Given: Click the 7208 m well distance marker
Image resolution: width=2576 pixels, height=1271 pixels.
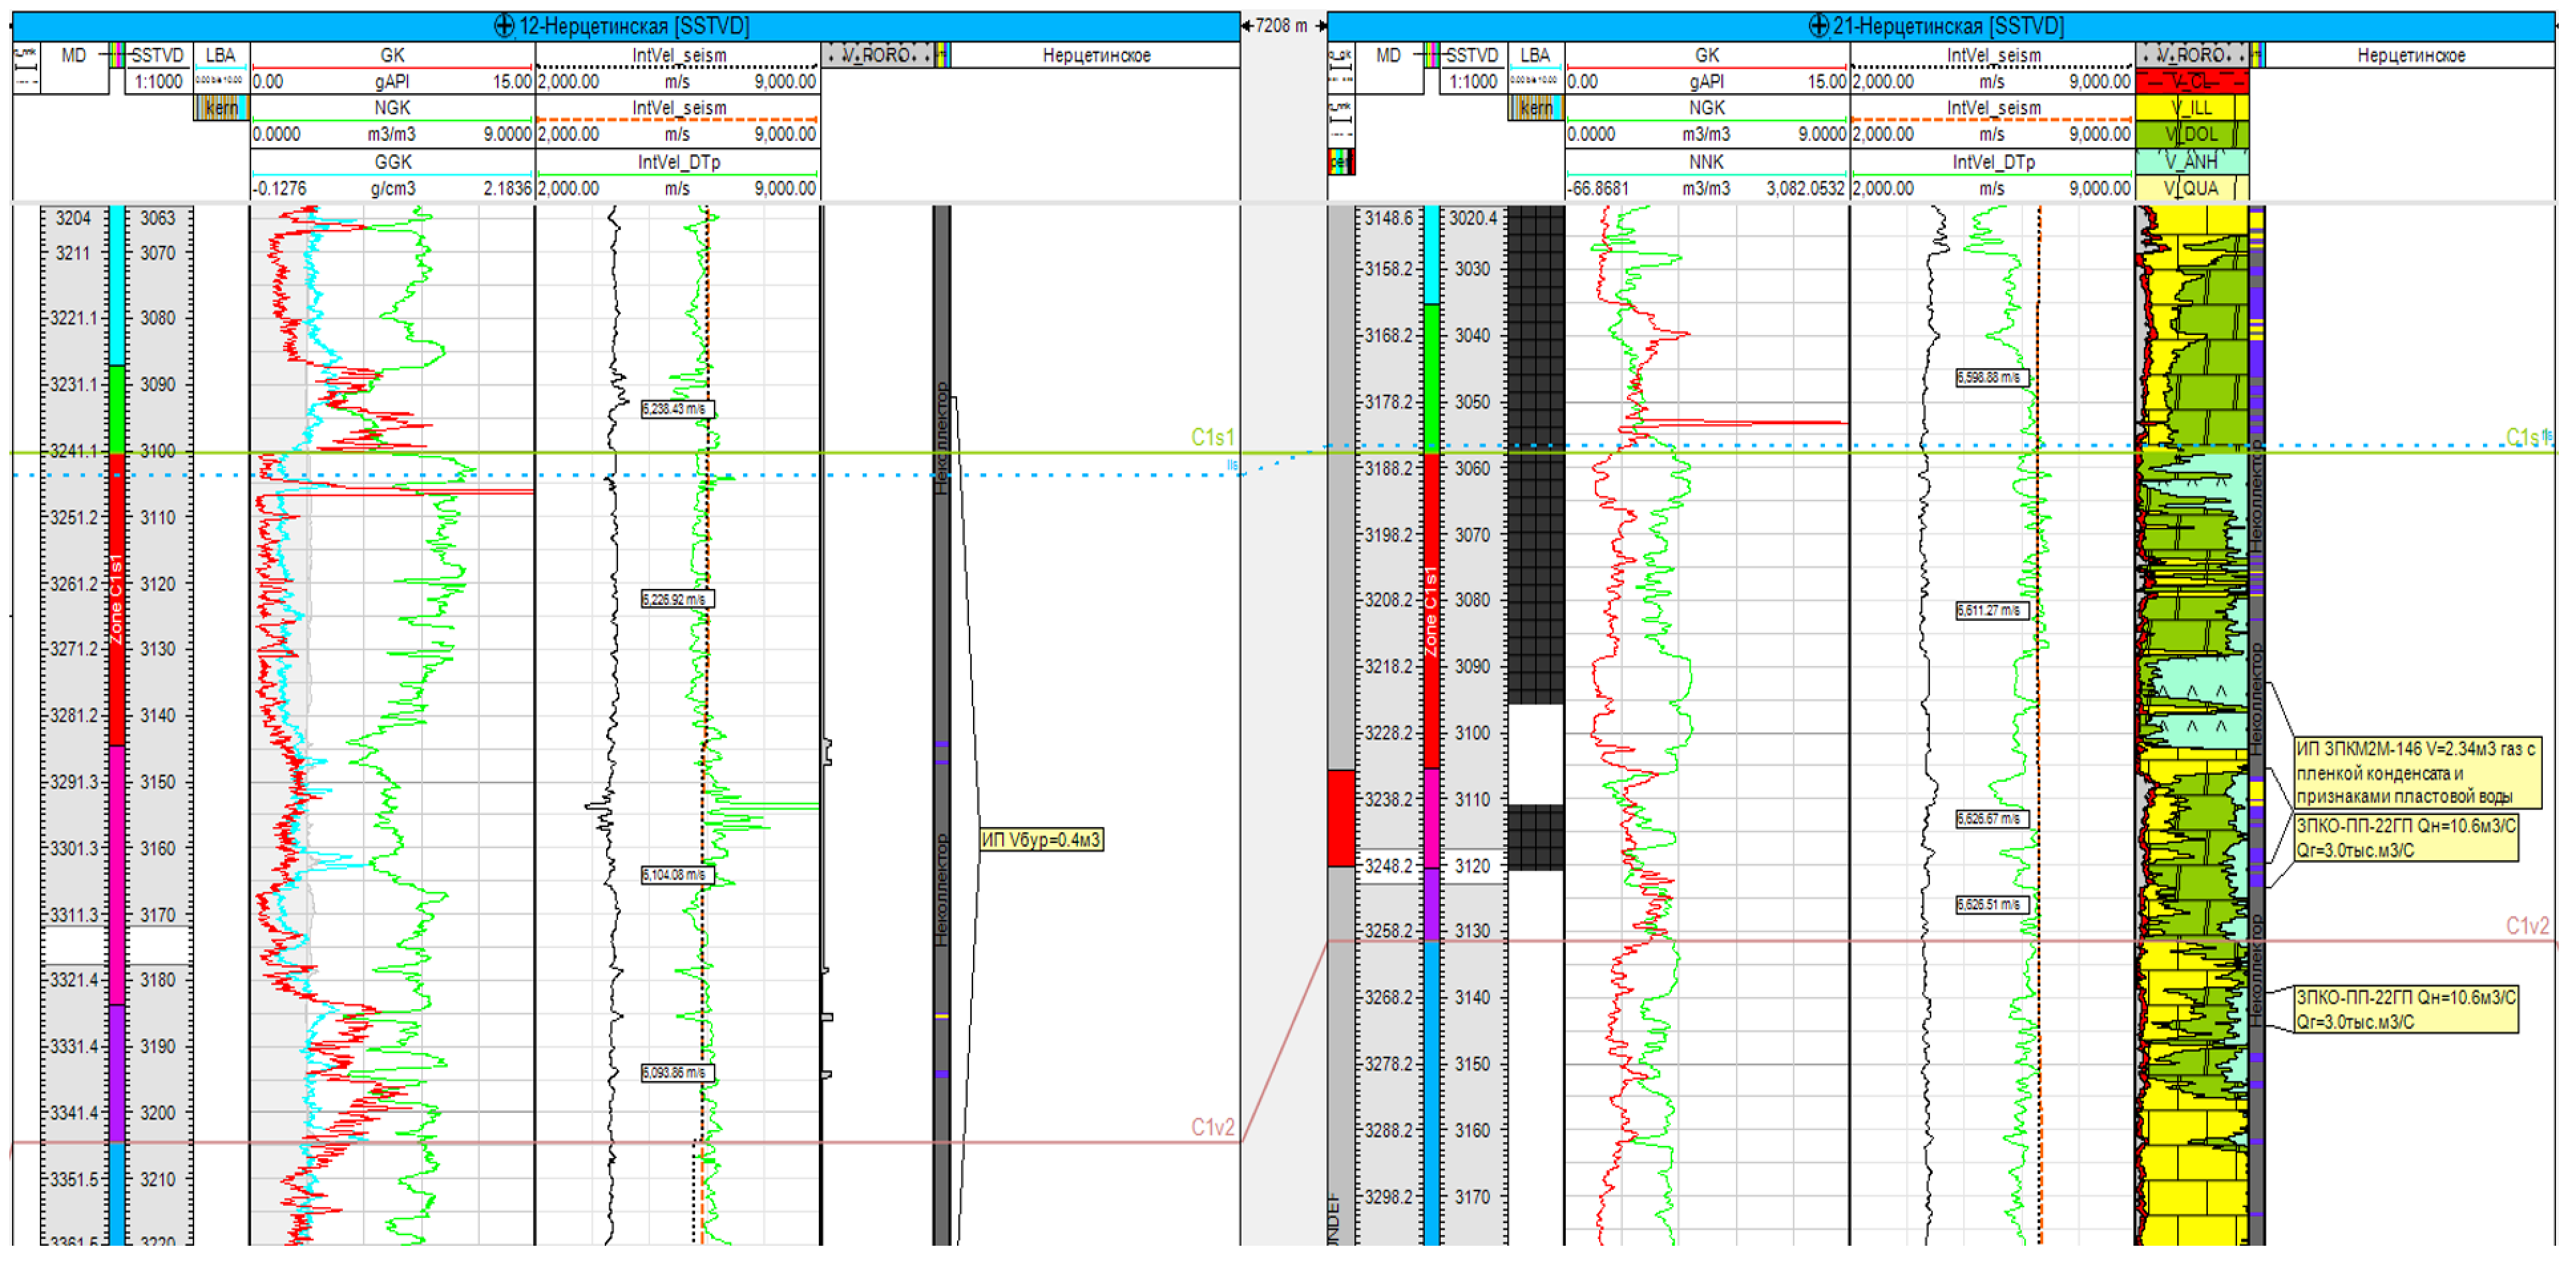Looking at the screenshot, I should pyautogui.click(x=1282, y=26).
